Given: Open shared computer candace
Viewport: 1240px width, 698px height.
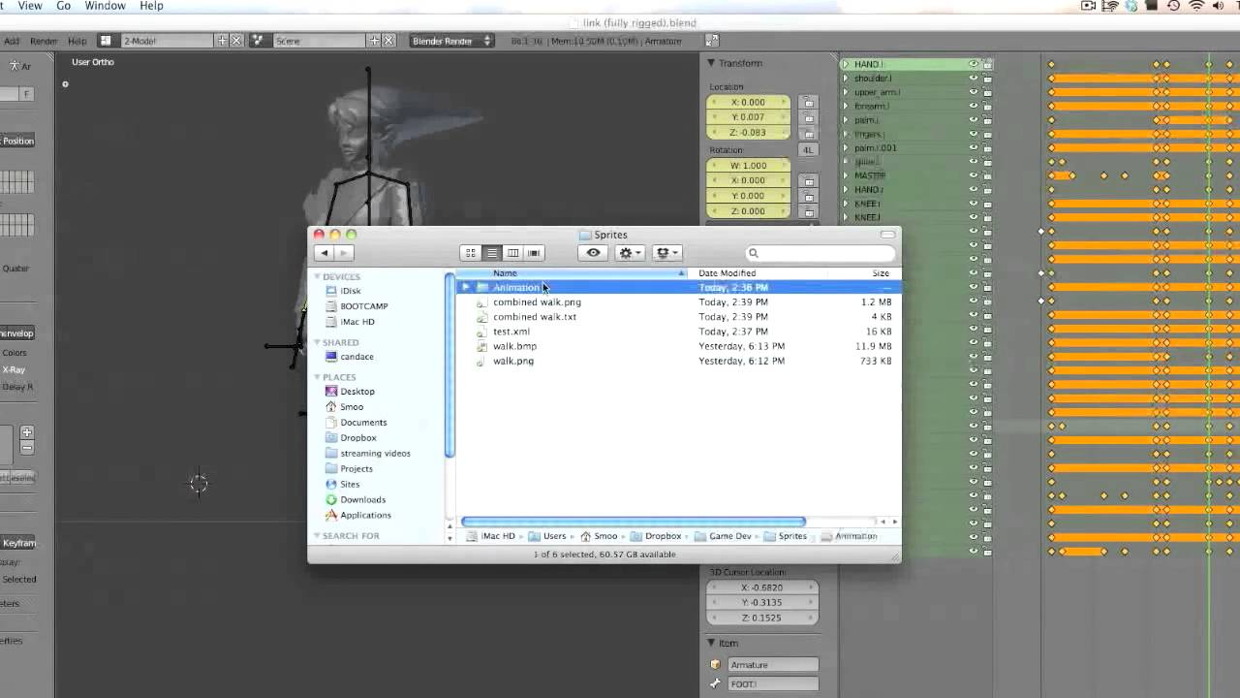Looking at the screenshot, I should 356,357.
